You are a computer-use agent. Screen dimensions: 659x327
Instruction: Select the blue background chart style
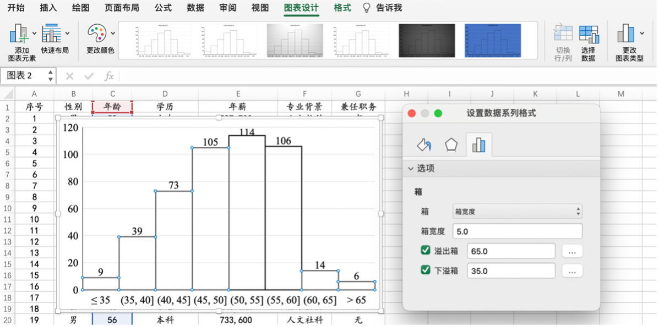(492, 40)
